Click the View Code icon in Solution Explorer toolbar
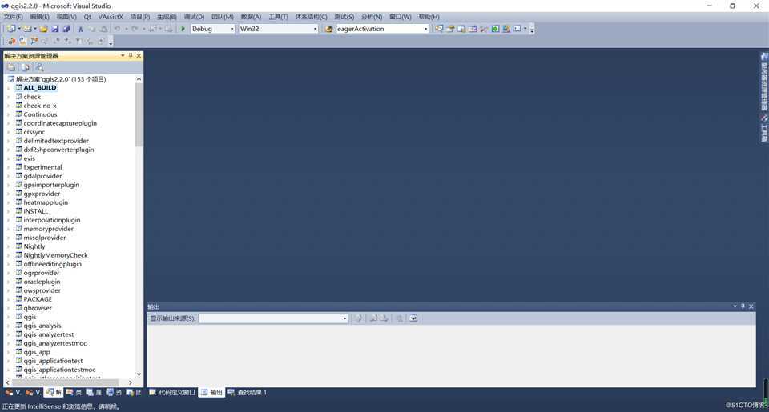The image size is (769, 412). (40, 68)
